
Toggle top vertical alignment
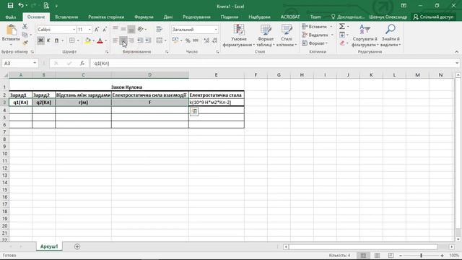(115, 29)
